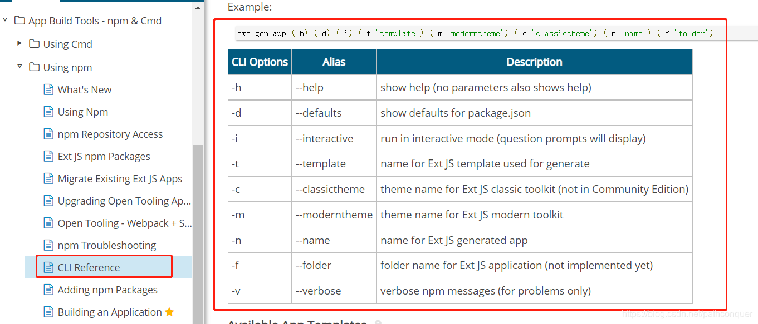Click 'verbose npm messages' description cell
The height and width of the screenshot is (324, 758).
[x=534, y=291]
